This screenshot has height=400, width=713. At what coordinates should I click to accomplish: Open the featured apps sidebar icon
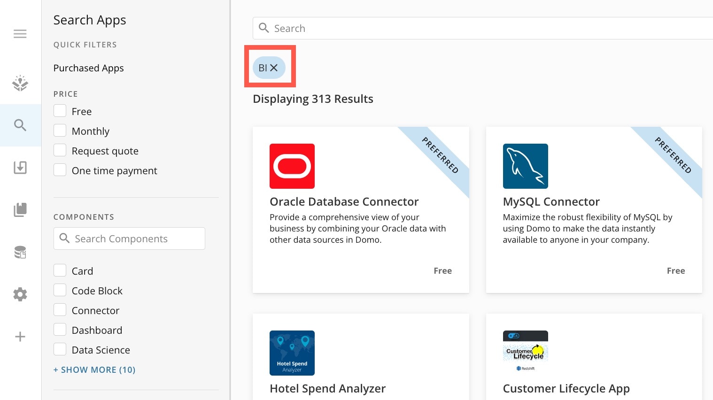click(20, 83)
